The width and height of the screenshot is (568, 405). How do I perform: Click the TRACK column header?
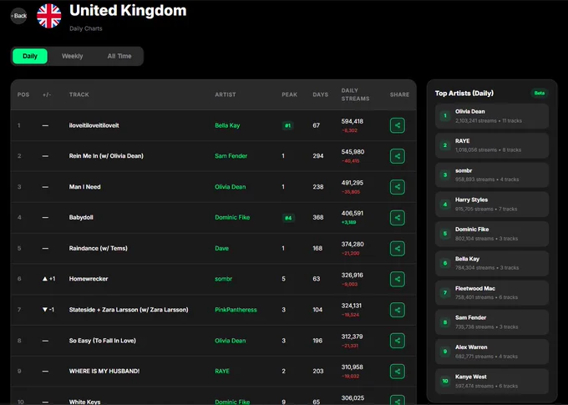point(79,94)
